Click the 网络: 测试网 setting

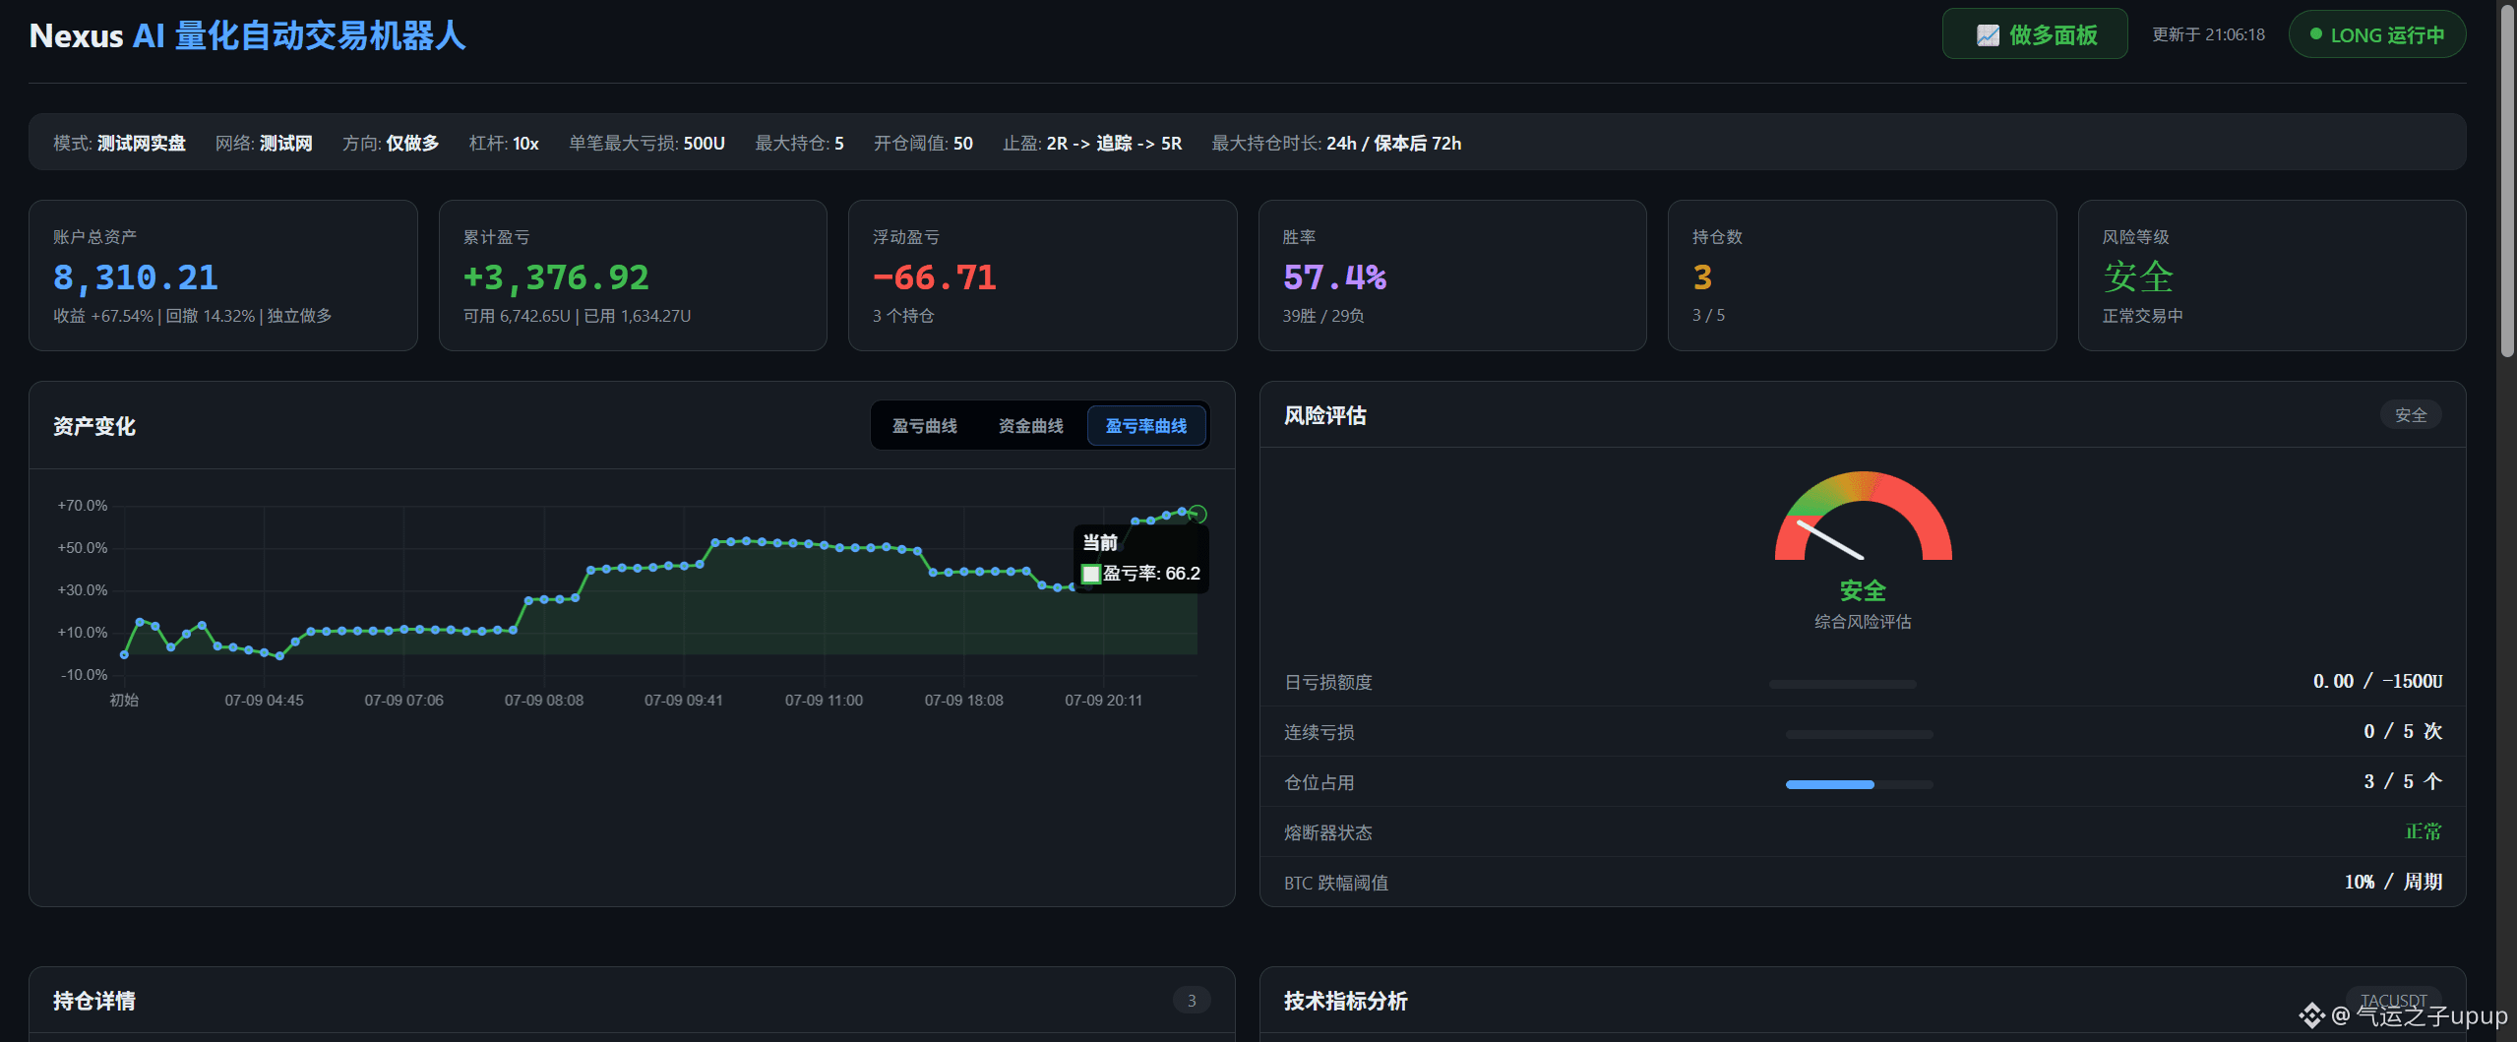[264, 144]
